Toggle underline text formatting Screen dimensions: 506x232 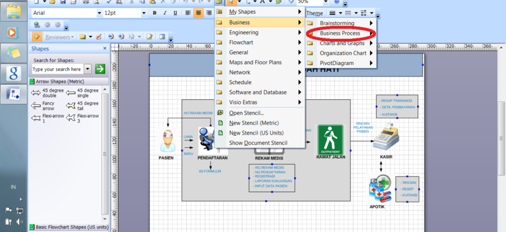pos(176,13)
